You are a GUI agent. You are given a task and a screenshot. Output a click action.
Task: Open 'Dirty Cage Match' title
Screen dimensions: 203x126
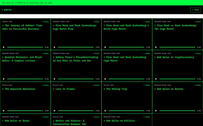pyautogui.click(x=126, y=27)
